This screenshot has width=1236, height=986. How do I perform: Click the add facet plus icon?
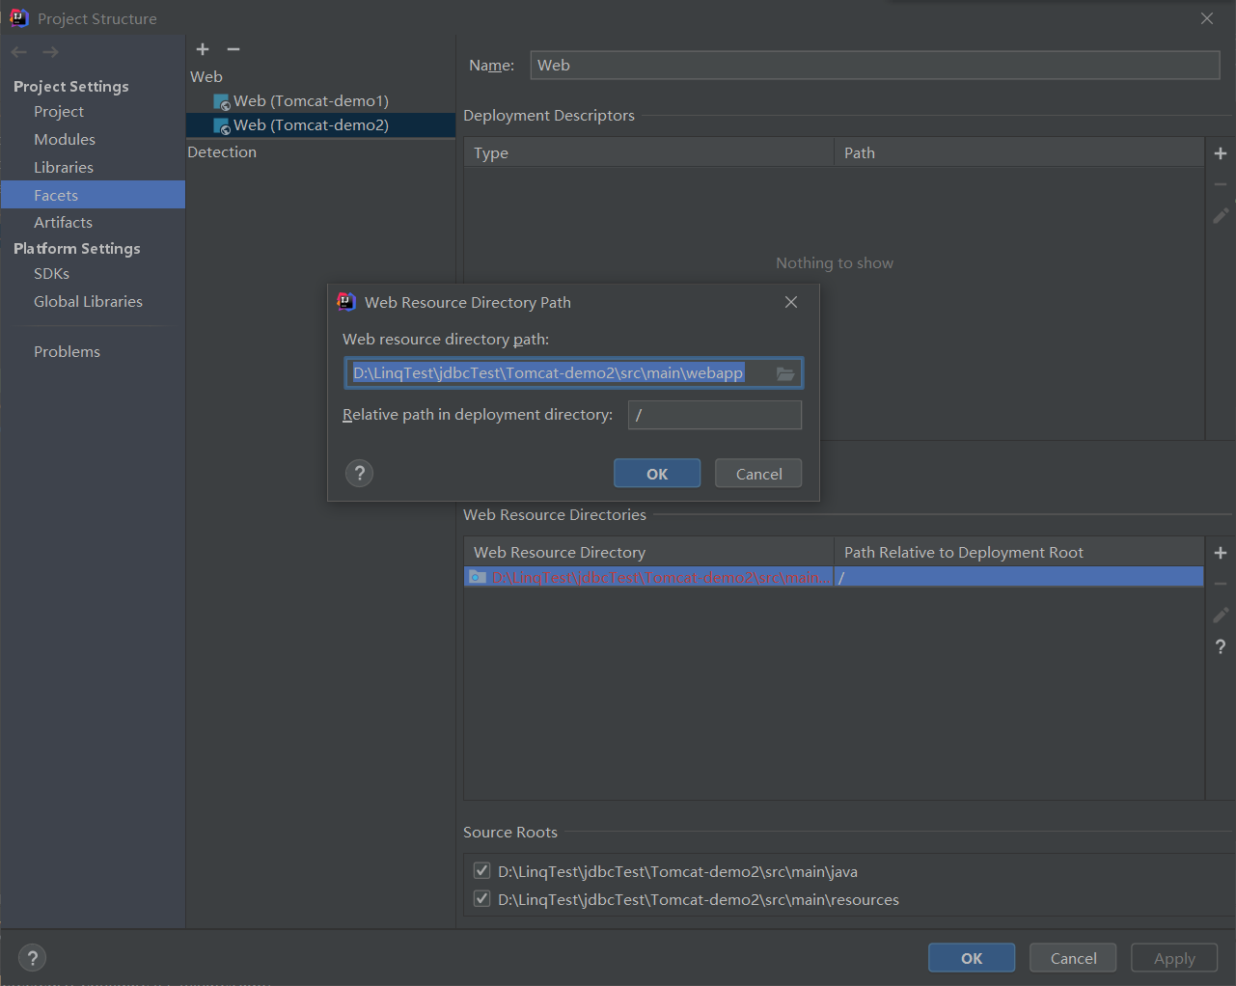(x=203, y=49)
